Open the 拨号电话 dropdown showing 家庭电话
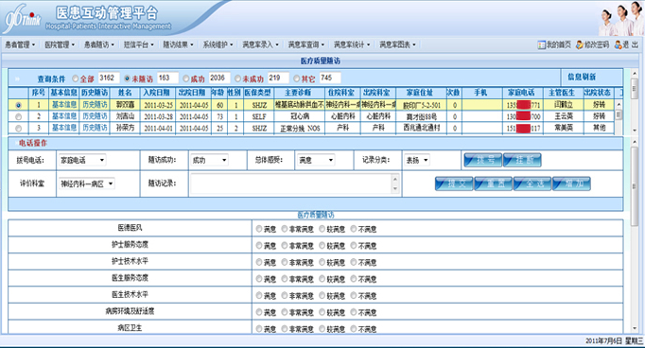The width and height of the screenshot is (645, 348). pos(82,160)
